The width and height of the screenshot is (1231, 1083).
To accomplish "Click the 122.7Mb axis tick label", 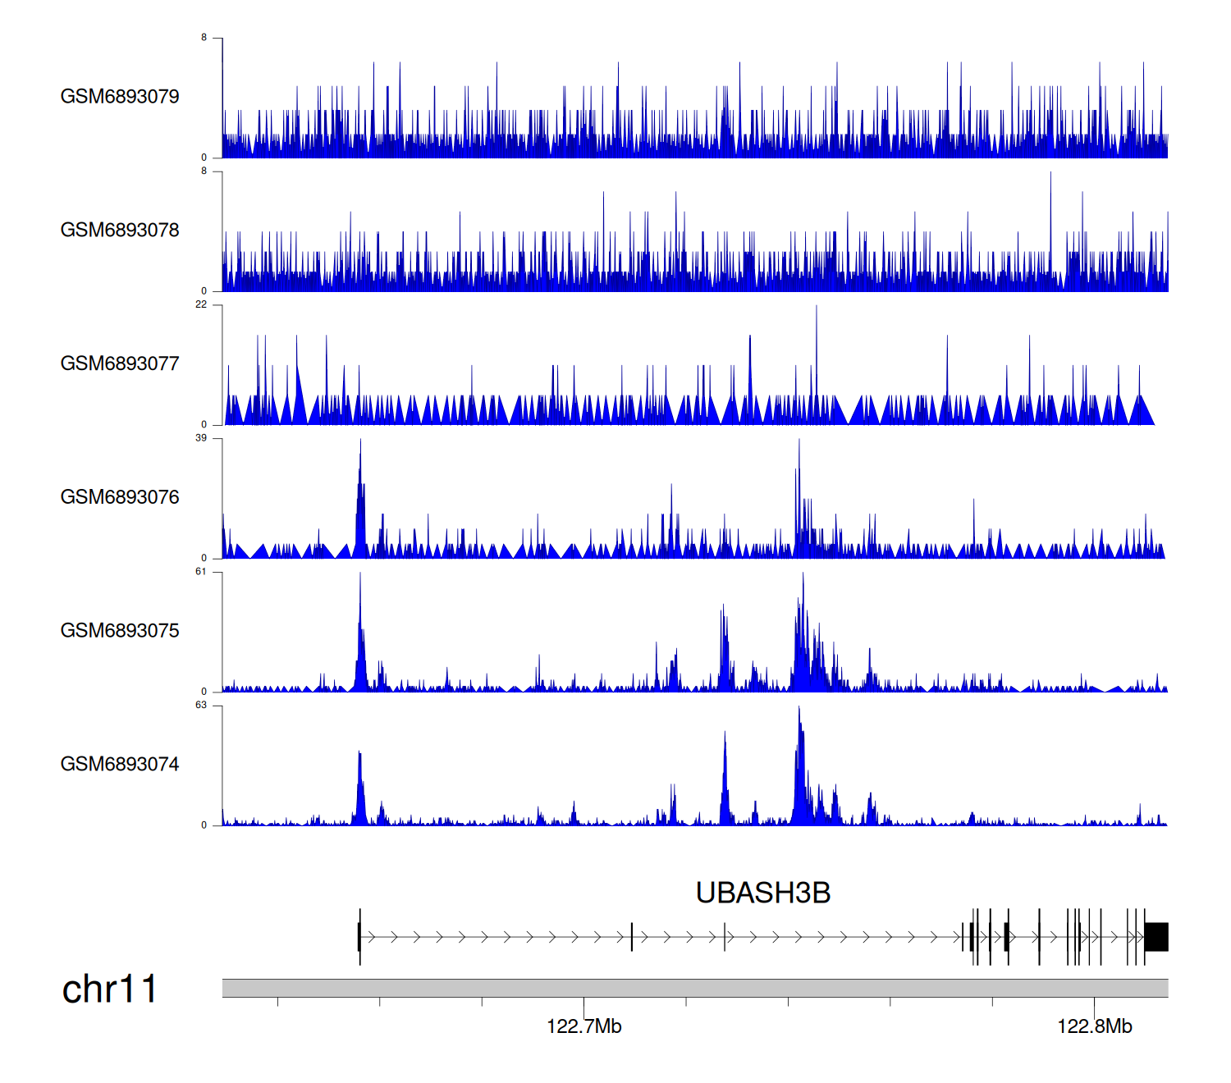I will (x=583, y=1026).
